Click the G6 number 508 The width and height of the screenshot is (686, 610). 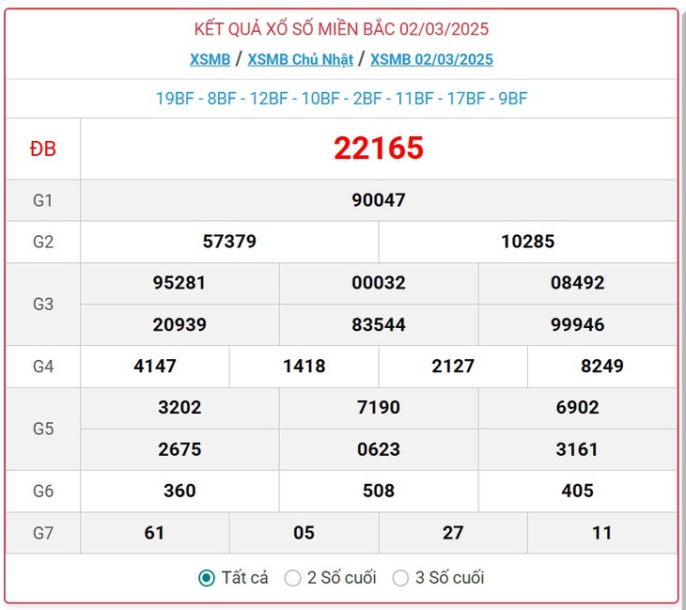(x=379, y=491)
